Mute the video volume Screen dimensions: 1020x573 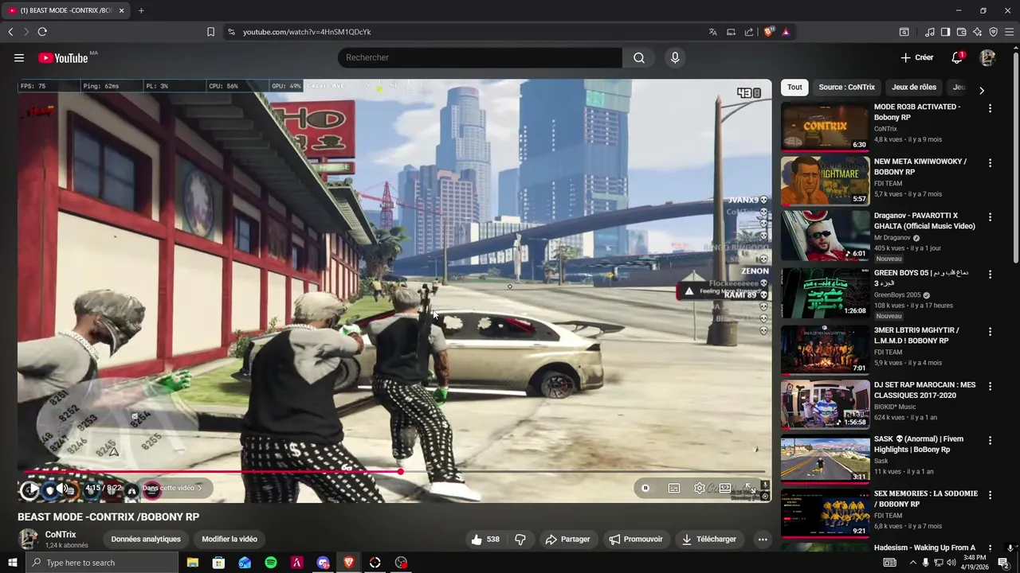pyautogui.click(x=61, y=488)
